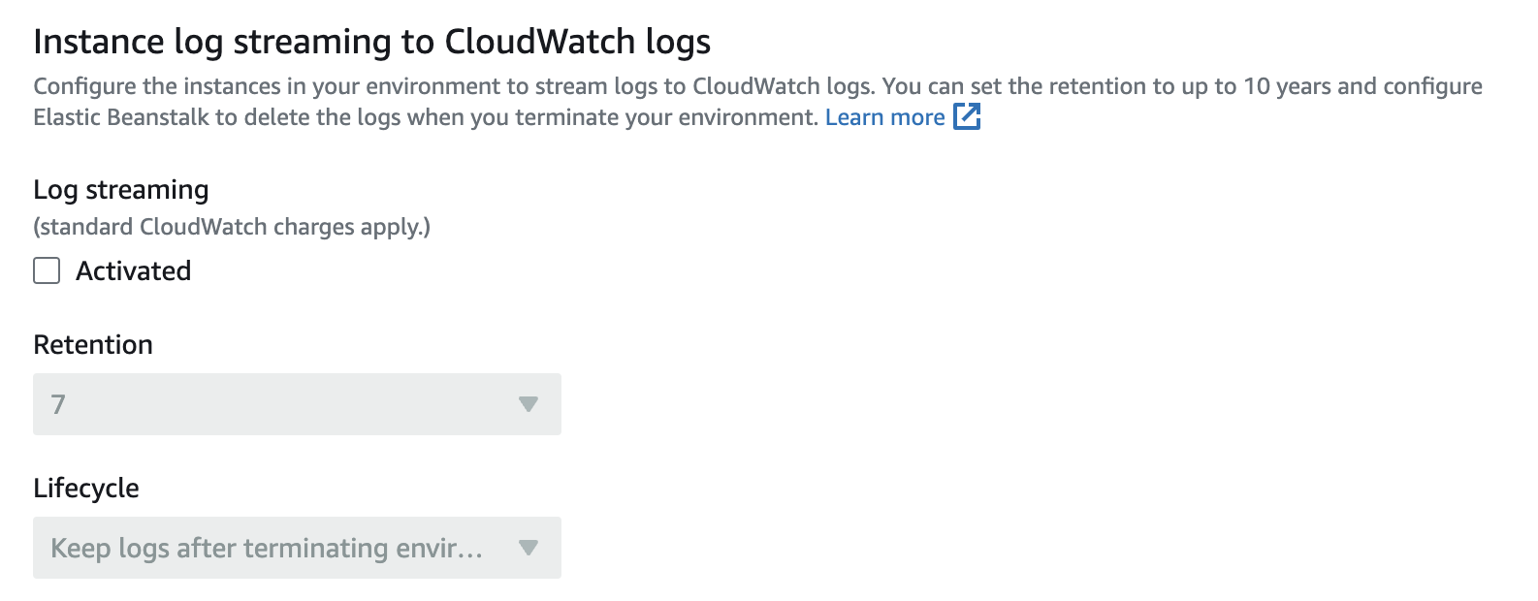Click the standard CloudWatch charges apply note

point(232,227)
